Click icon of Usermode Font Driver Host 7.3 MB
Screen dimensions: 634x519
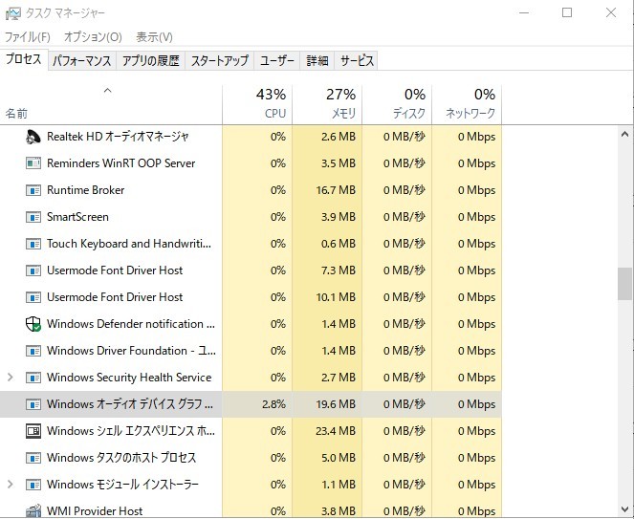[33, 270]
